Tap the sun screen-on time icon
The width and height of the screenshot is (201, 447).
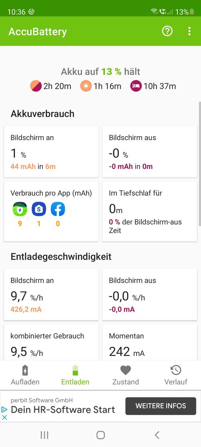(86, 86)
